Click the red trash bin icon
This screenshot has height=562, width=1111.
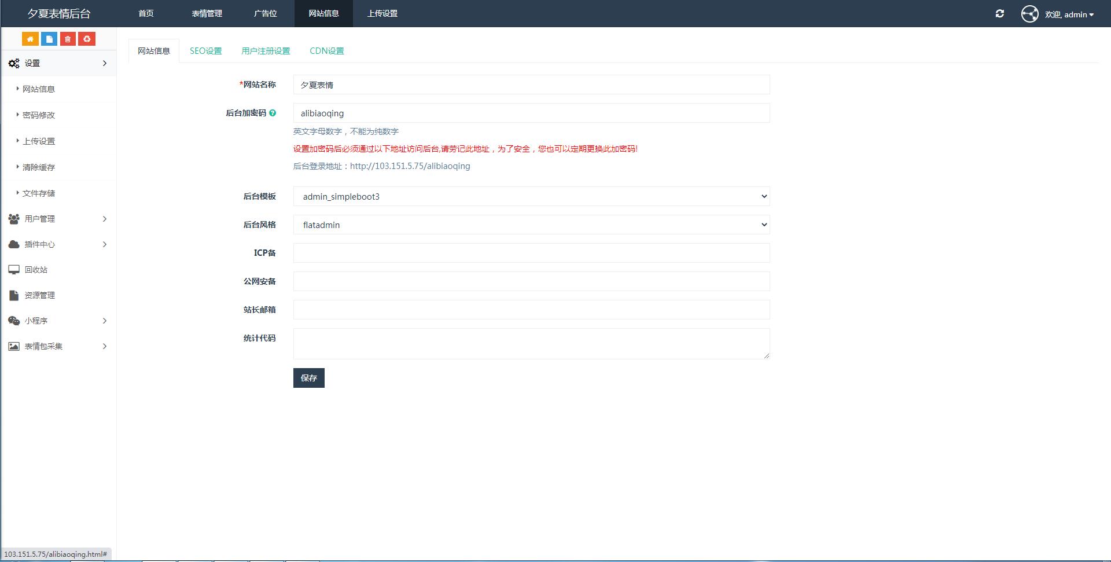tap(68, 38)
